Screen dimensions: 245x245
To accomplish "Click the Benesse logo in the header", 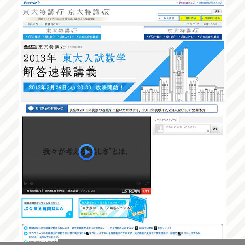I will tap(32, 3).
